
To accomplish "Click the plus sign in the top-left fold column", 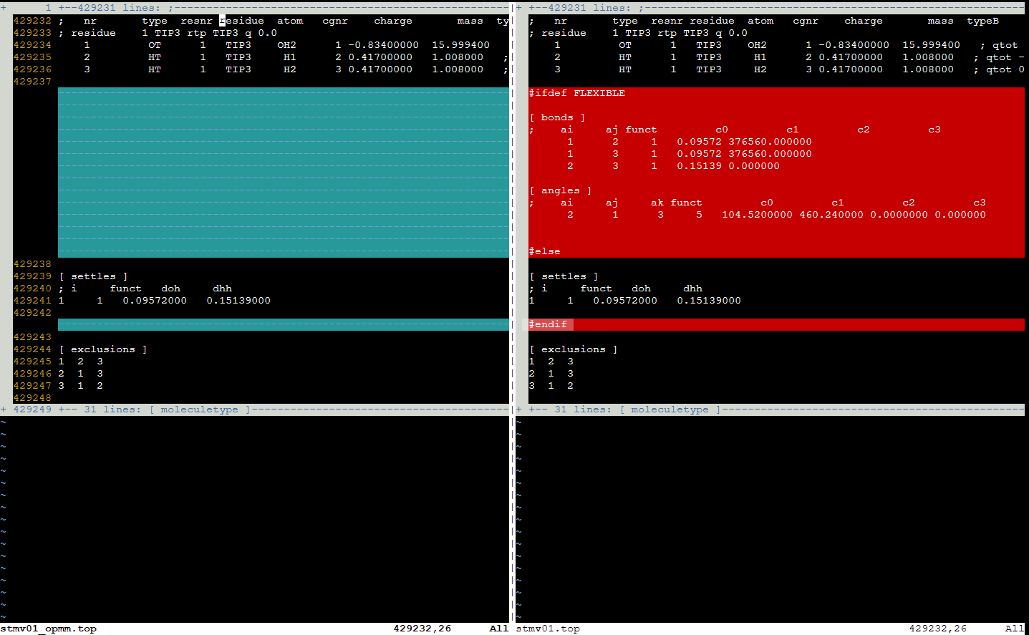I will click(3, 7).
